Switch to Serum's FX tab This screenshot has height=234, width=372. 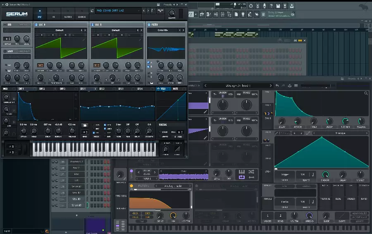54,14
